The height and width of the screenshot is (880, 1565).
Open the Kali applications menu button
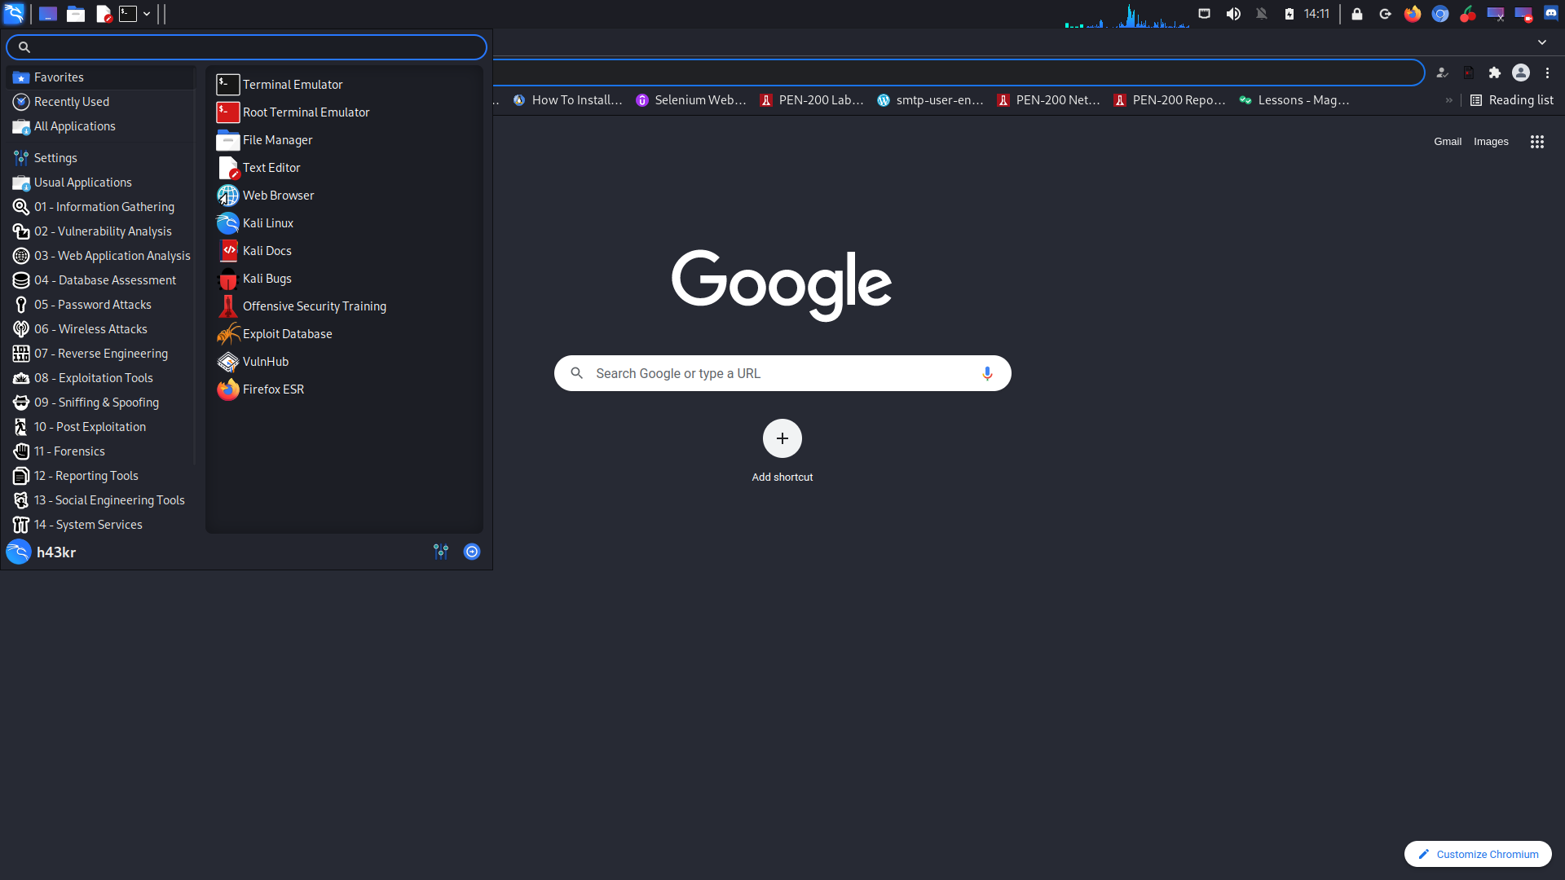tap(14, 14)
